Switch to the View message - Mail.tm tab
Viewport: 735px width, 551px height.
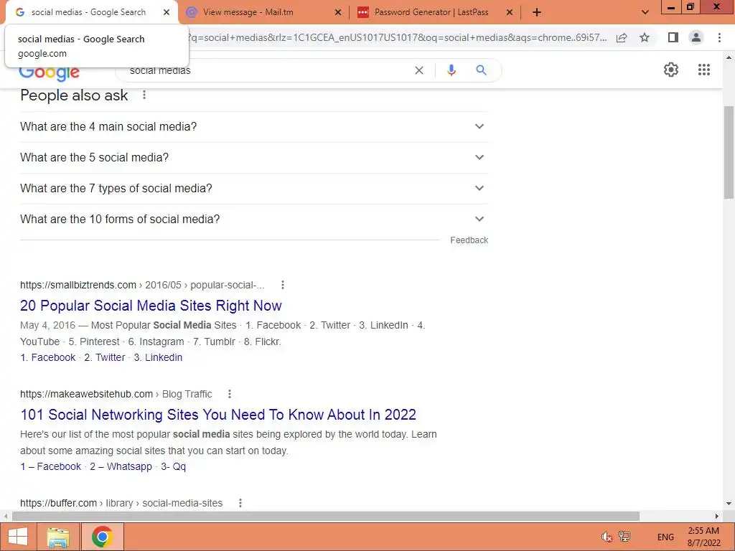pos(264,13)
